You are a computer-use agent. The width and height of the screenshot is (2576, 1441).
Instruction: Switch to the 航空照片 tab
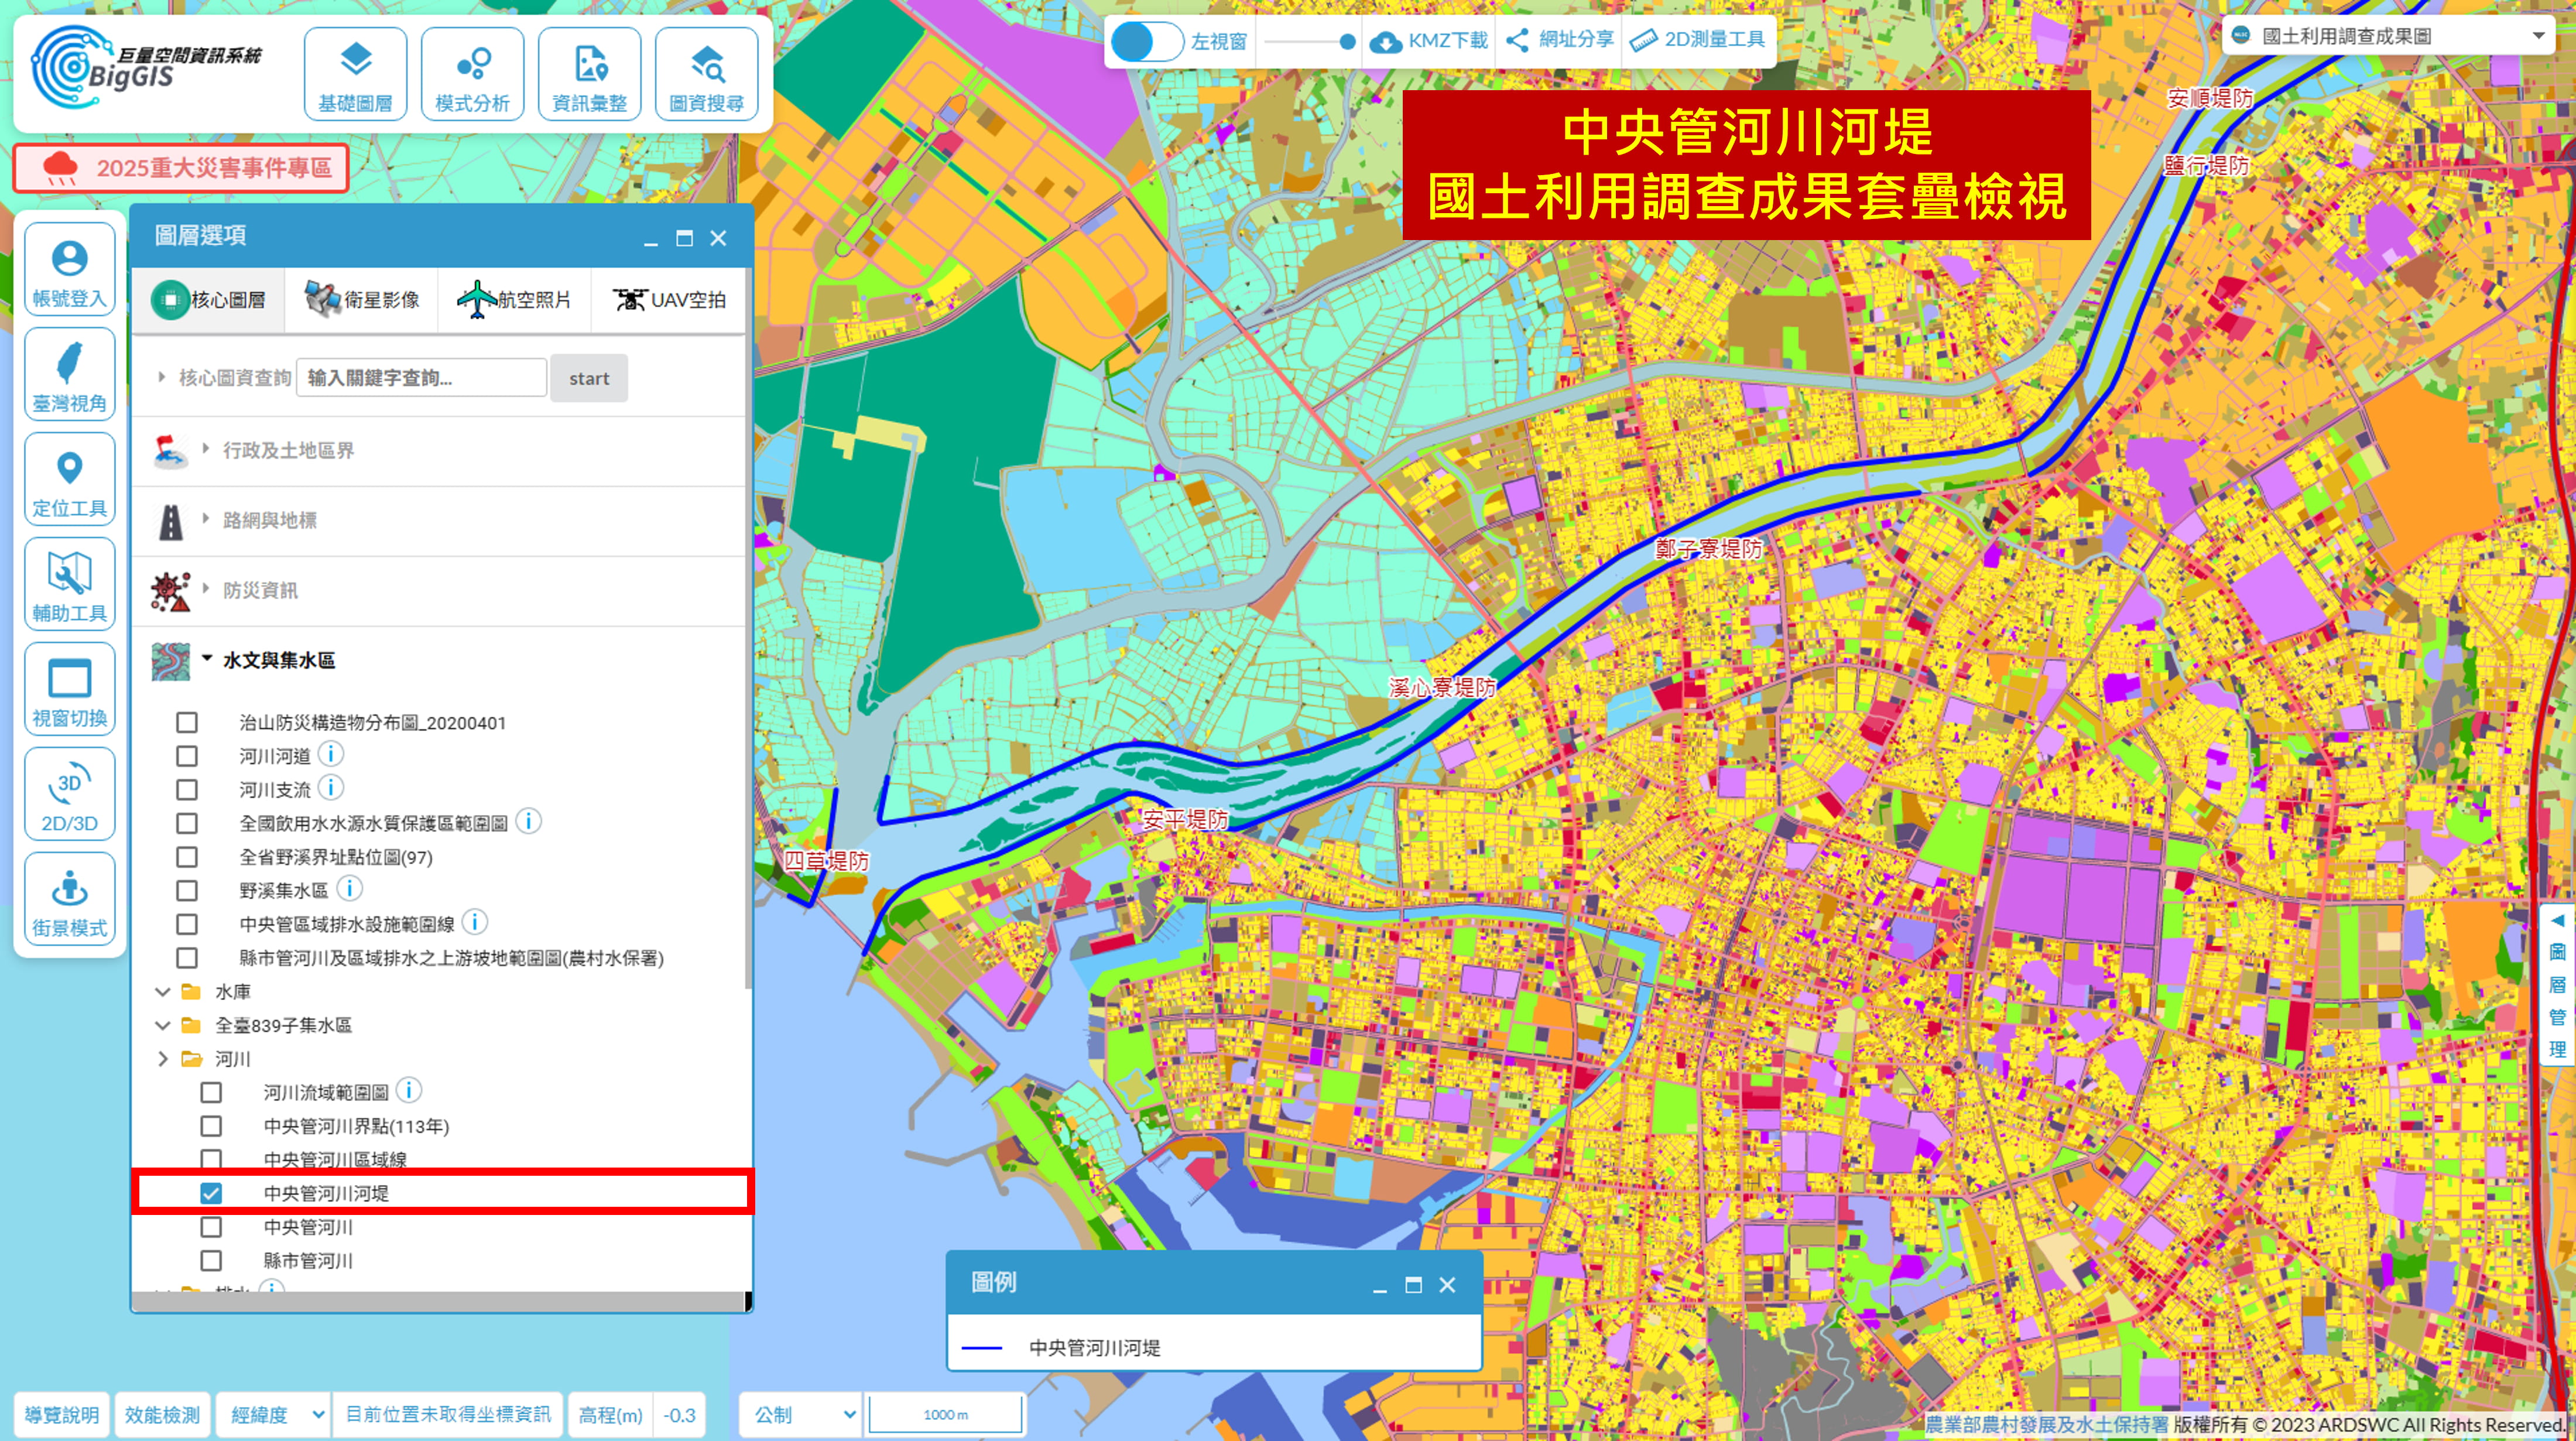point(514,299)
